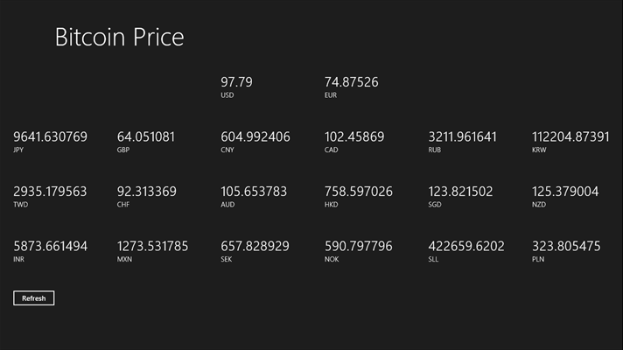Click the Refresh button
The height and width of the screenshot is (350, 623).
click(x=34, y=298)
